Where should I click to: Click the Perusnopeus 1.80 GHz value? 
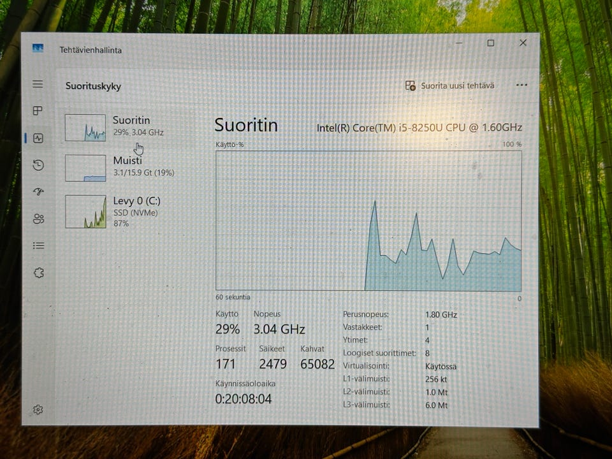coord(441,314)
